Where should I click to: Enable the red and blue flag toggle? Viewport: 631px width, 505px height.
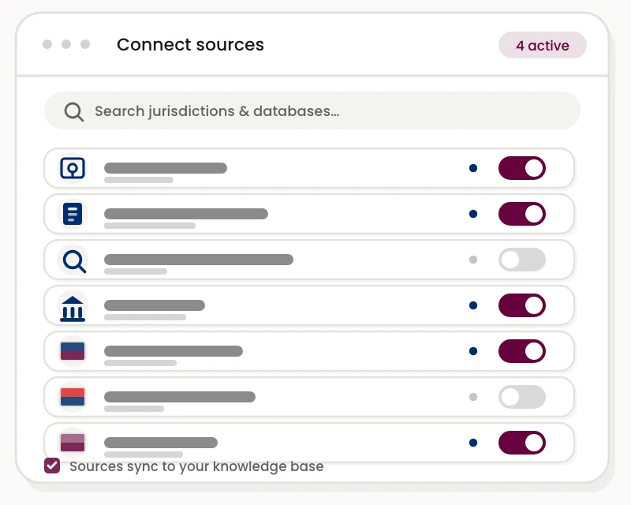[522, 397]
